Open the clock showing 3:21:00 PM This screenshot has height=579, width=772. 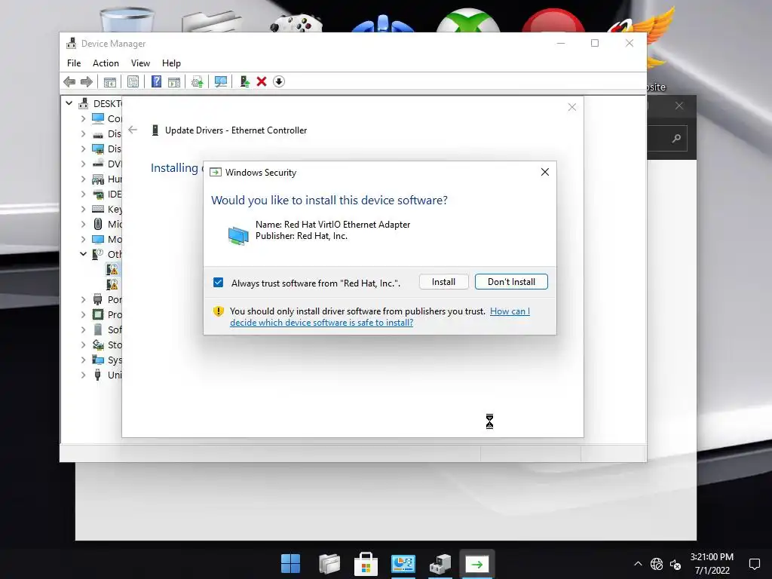[x=712, y=564]
